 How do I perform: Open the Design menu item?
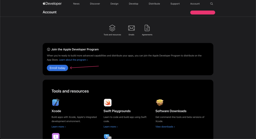click(x=114, y=4)
